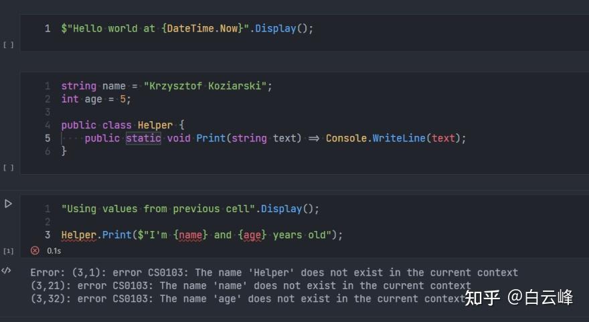This screenshot has height=322, width=589.
Task: Click the [1] execution count indicator
Action: [x=8, y=250]
